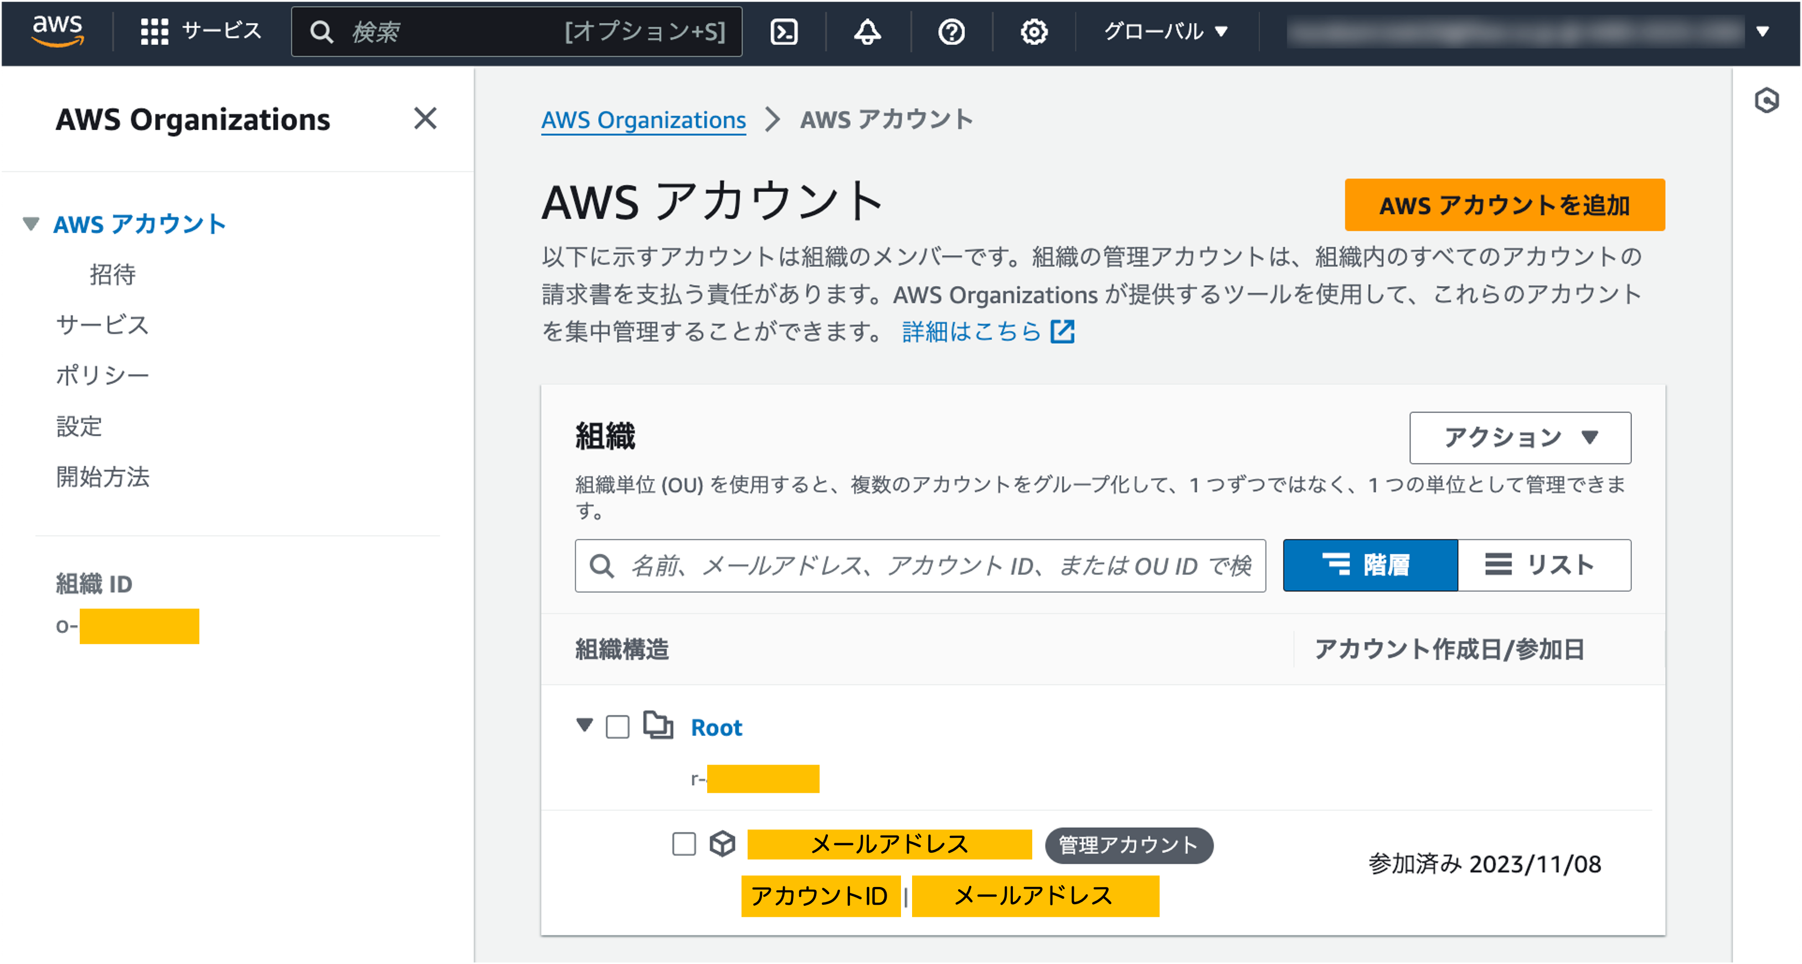Screen dimensions: 1802x964
Task: Open 招待 in sidebar
Action: pyautogui.click(x=112, y=274)
